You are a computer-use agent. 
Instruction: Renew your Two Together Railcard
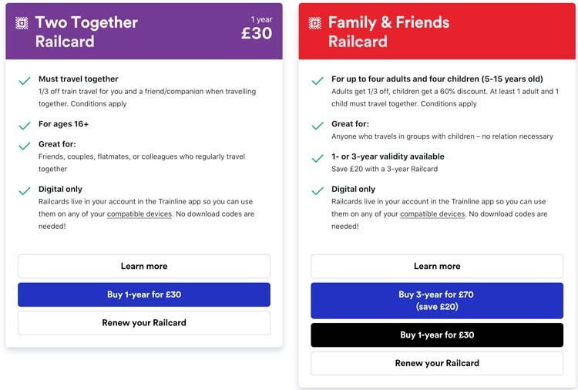coord(144,323)
